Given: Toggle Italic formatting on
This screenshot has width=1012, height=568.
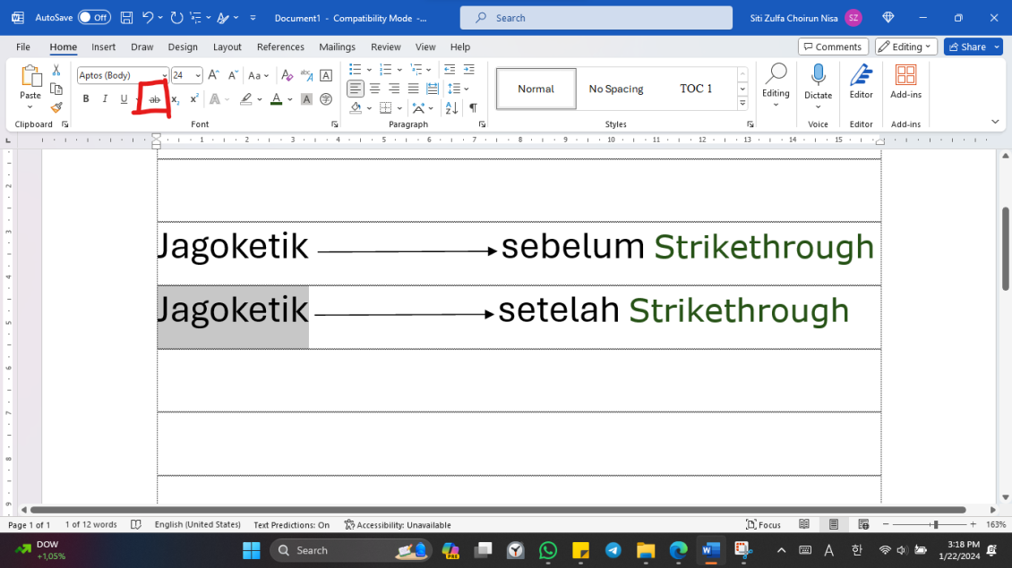Looking at the screenshot, I should [x=105, y=98].
